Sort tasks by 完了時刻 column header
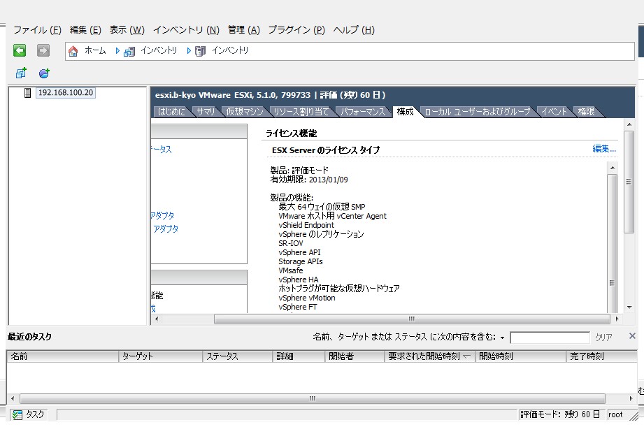The height and width of the screenshot is (427, 644). (x=602, y=356)
